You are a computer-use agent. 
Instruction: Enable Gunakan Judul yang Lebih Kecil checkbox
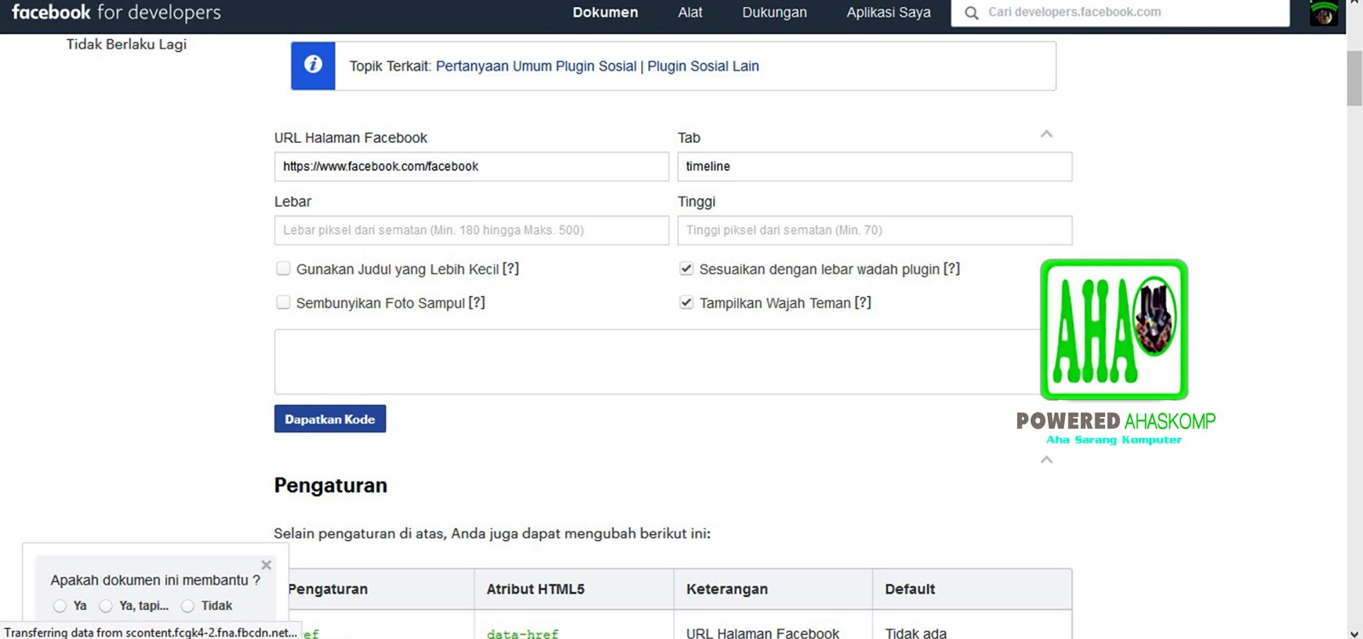(284, 269)
